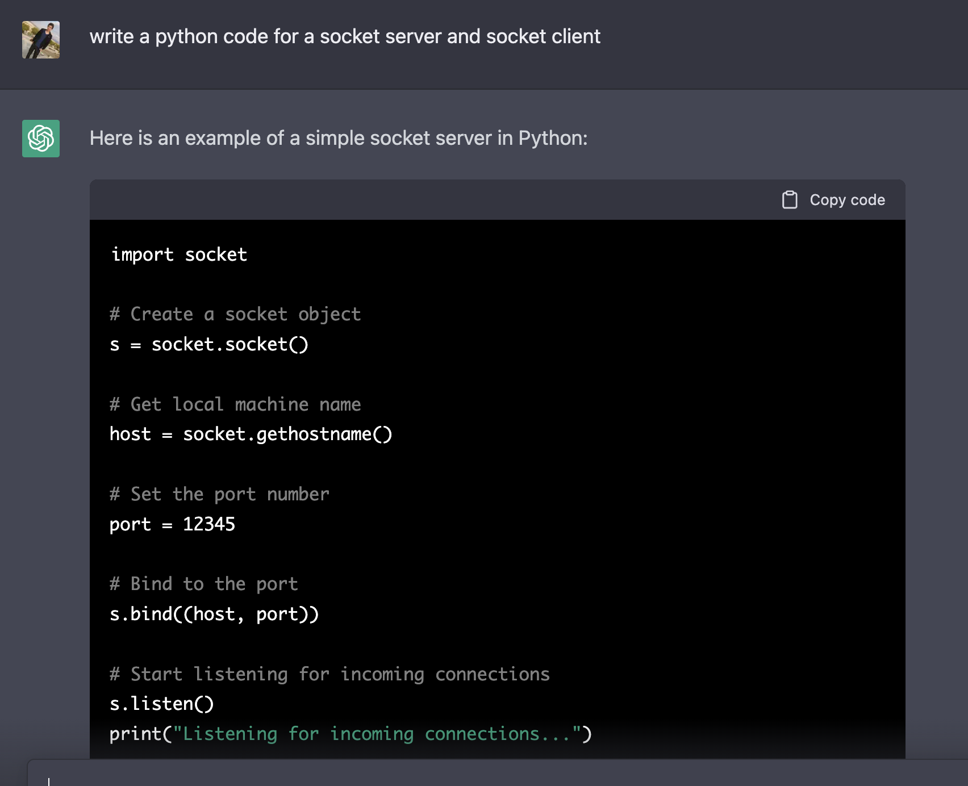Click the "# Get local machine name" comment
Image resolution: width=968 pixels, height=786 pixels.
coord(235,404)
